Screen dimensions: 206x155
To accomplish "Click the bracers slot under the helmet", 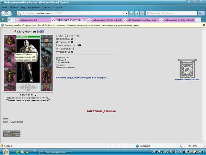I will pos(10,51).
